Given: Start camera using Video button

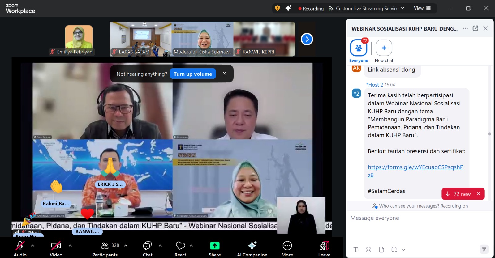Looking at the screenshot, I should [56, 249].
